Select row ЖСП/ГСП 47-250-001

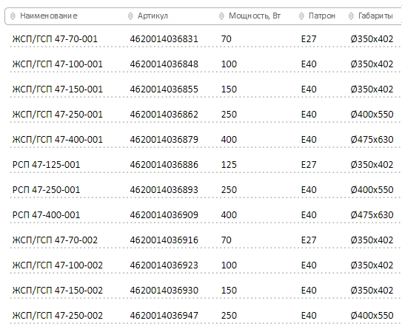tap(205, 114)
